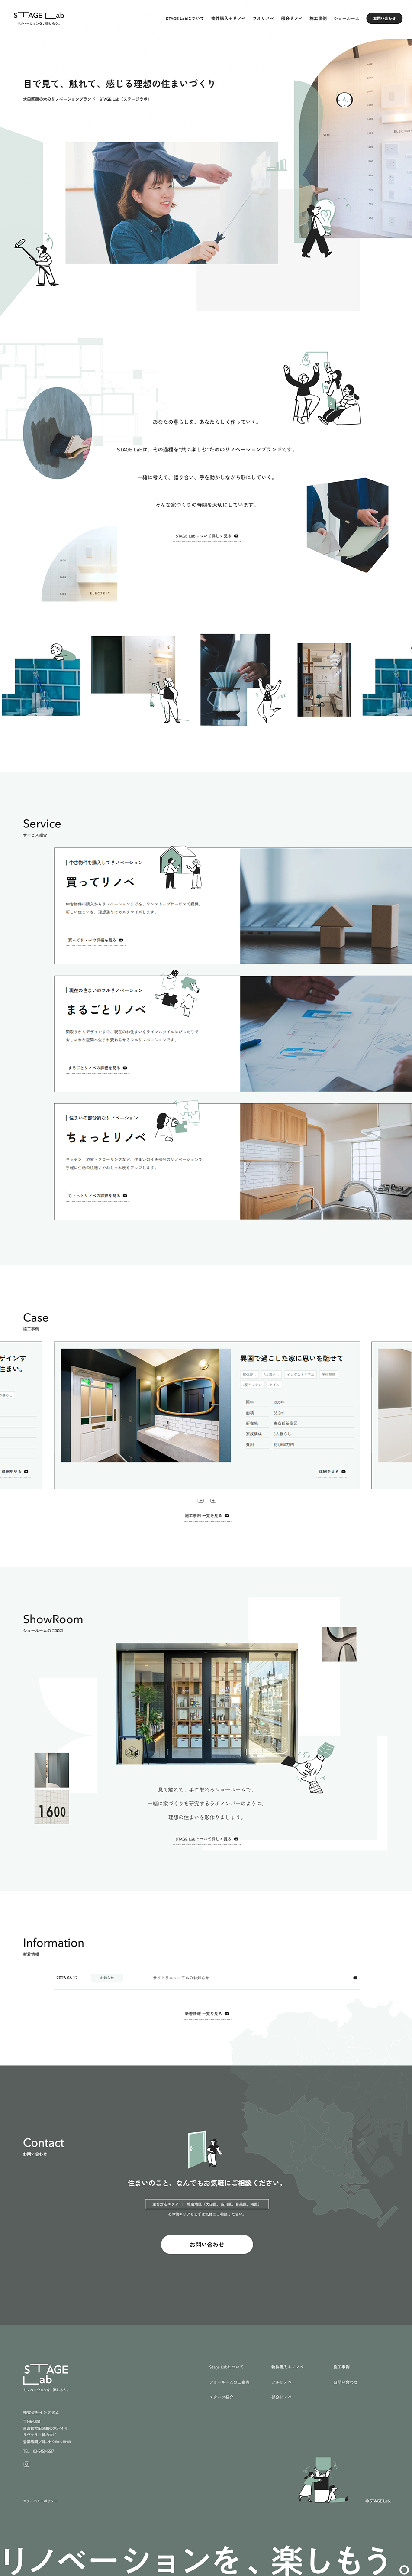Go to 'ショールーム' in the top navigation
This screenshot has height=2576, width=412.
tap(346, 18)
